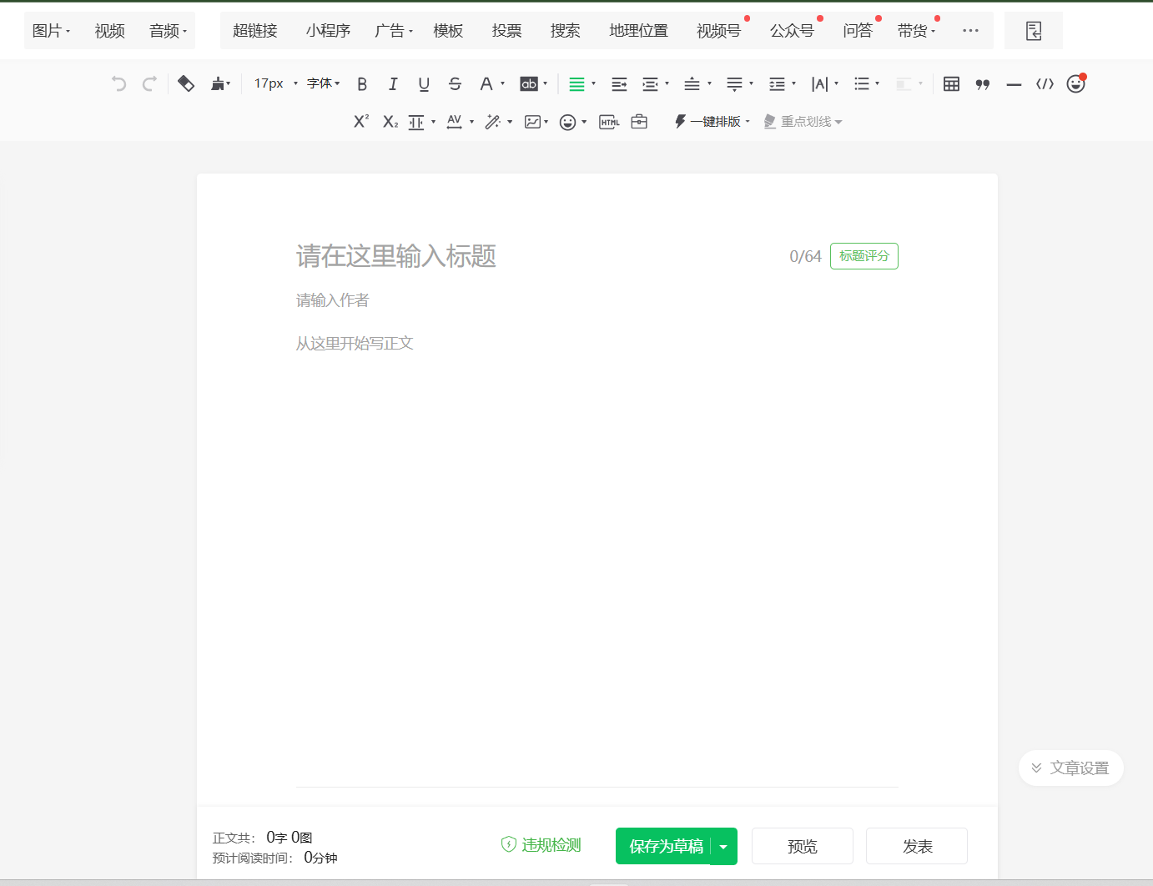Click the emoji smiley icon in second row
The image size is (1153, 886).
pos(567,122)
